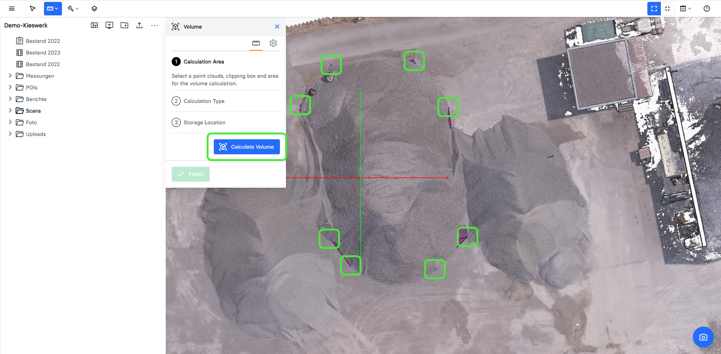Expand the Messungen folder
Viewport: 721px width, 354px height.
coord(10,76)
